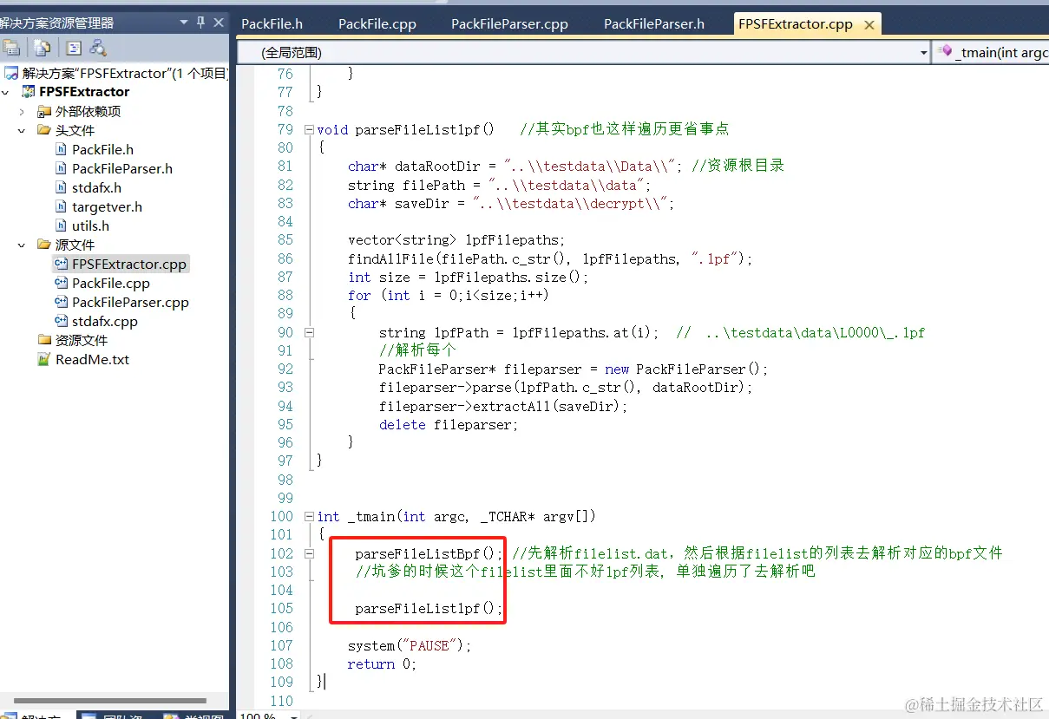
Task: Collapse _tmain function at line 100
Action: 309,517
